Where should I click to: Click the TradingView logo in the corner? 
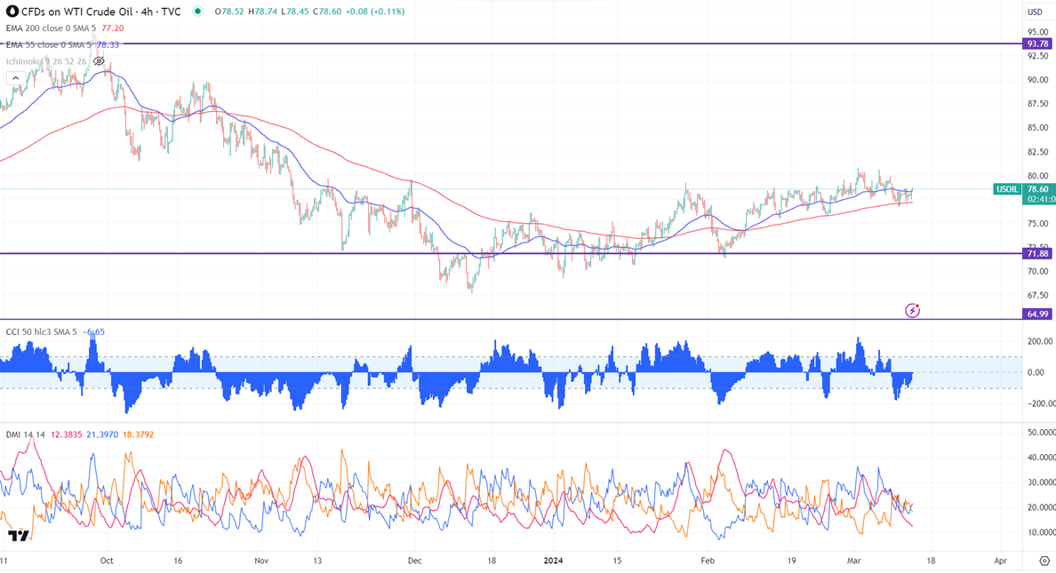[x=19, y=536]
